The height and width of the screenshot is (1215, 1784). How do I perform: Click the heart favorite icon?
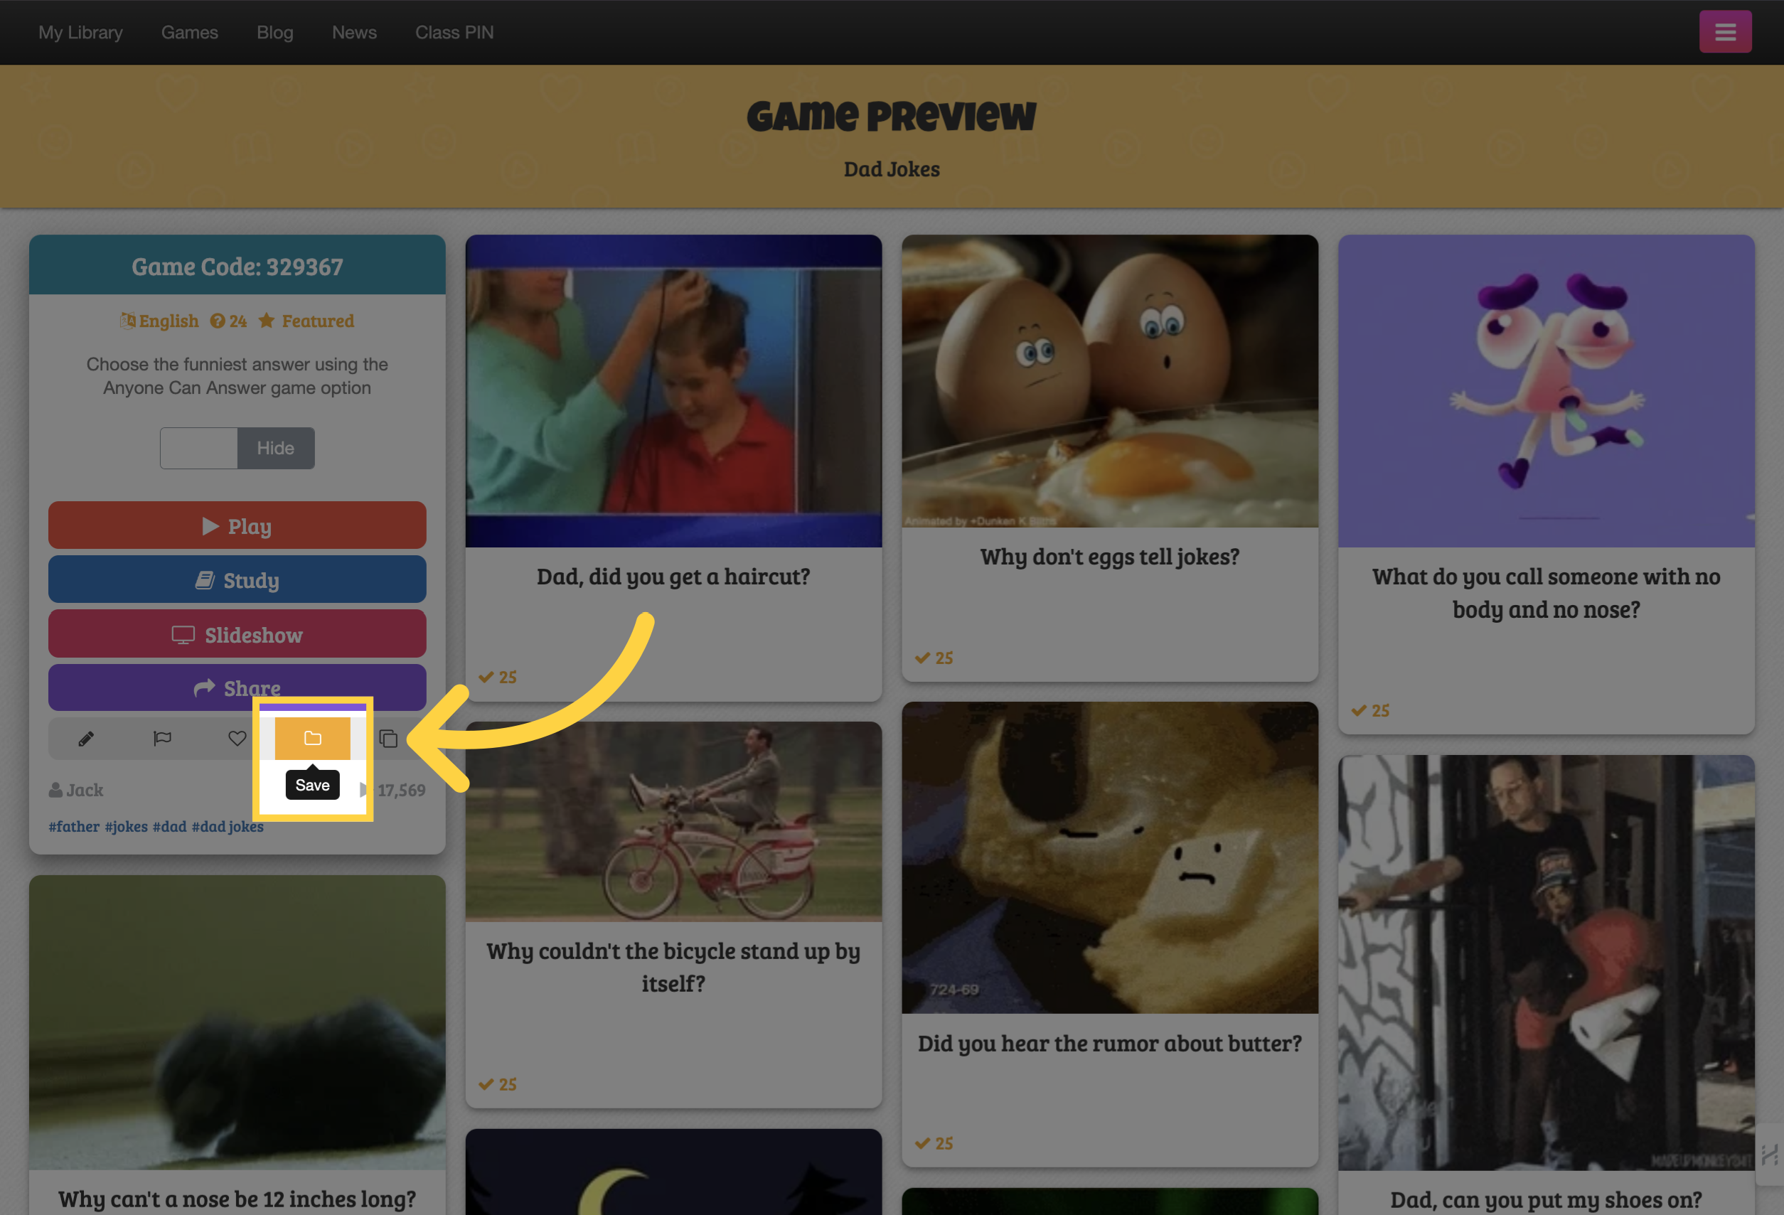pyautogui.click(x=237, y=739)
